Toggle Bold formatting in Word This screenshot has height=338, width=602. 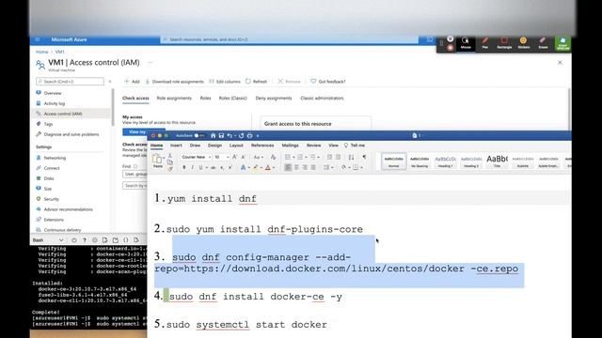pyautogui.click(x=184, y=167)
